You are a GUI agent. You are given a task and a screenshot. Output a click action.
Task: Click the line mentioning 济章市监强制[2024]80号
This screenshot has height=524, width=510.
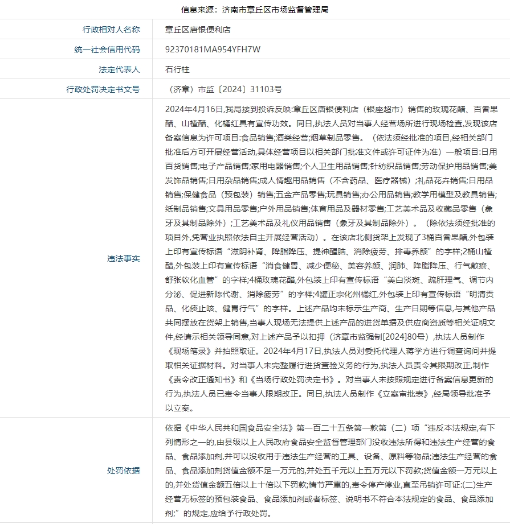[325, 337]
